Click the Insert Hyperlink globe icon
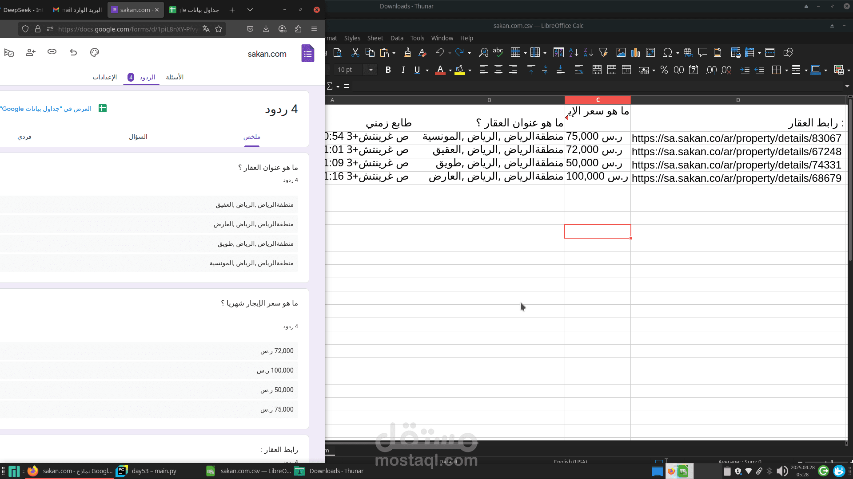 click(x=688, y=53)
